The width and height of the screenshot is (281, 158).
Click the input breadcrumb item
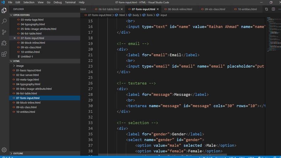pyautogui.click(x=162, y=15)
